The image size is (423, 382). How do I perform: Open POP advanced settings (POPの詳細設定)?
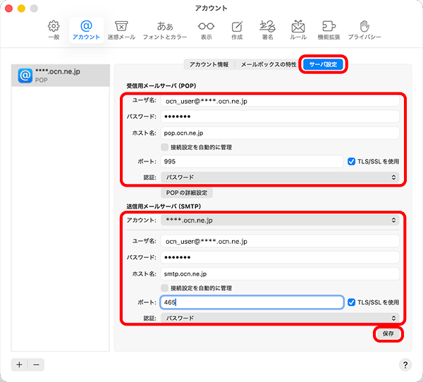click(x=187, y=192)
